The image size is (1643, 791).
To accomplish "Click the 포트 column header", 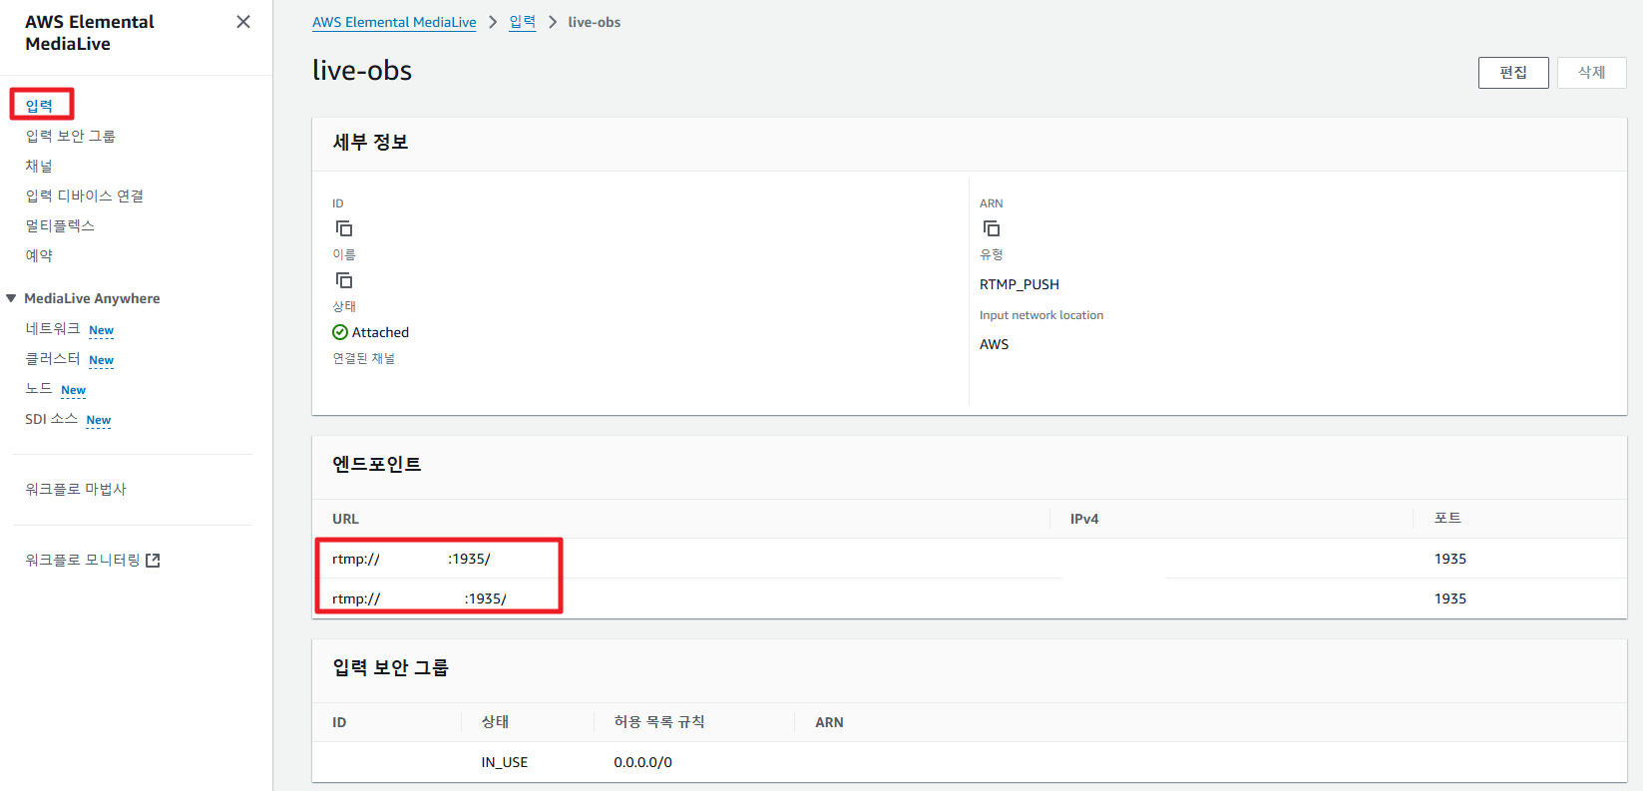I will pos(1447,518).
